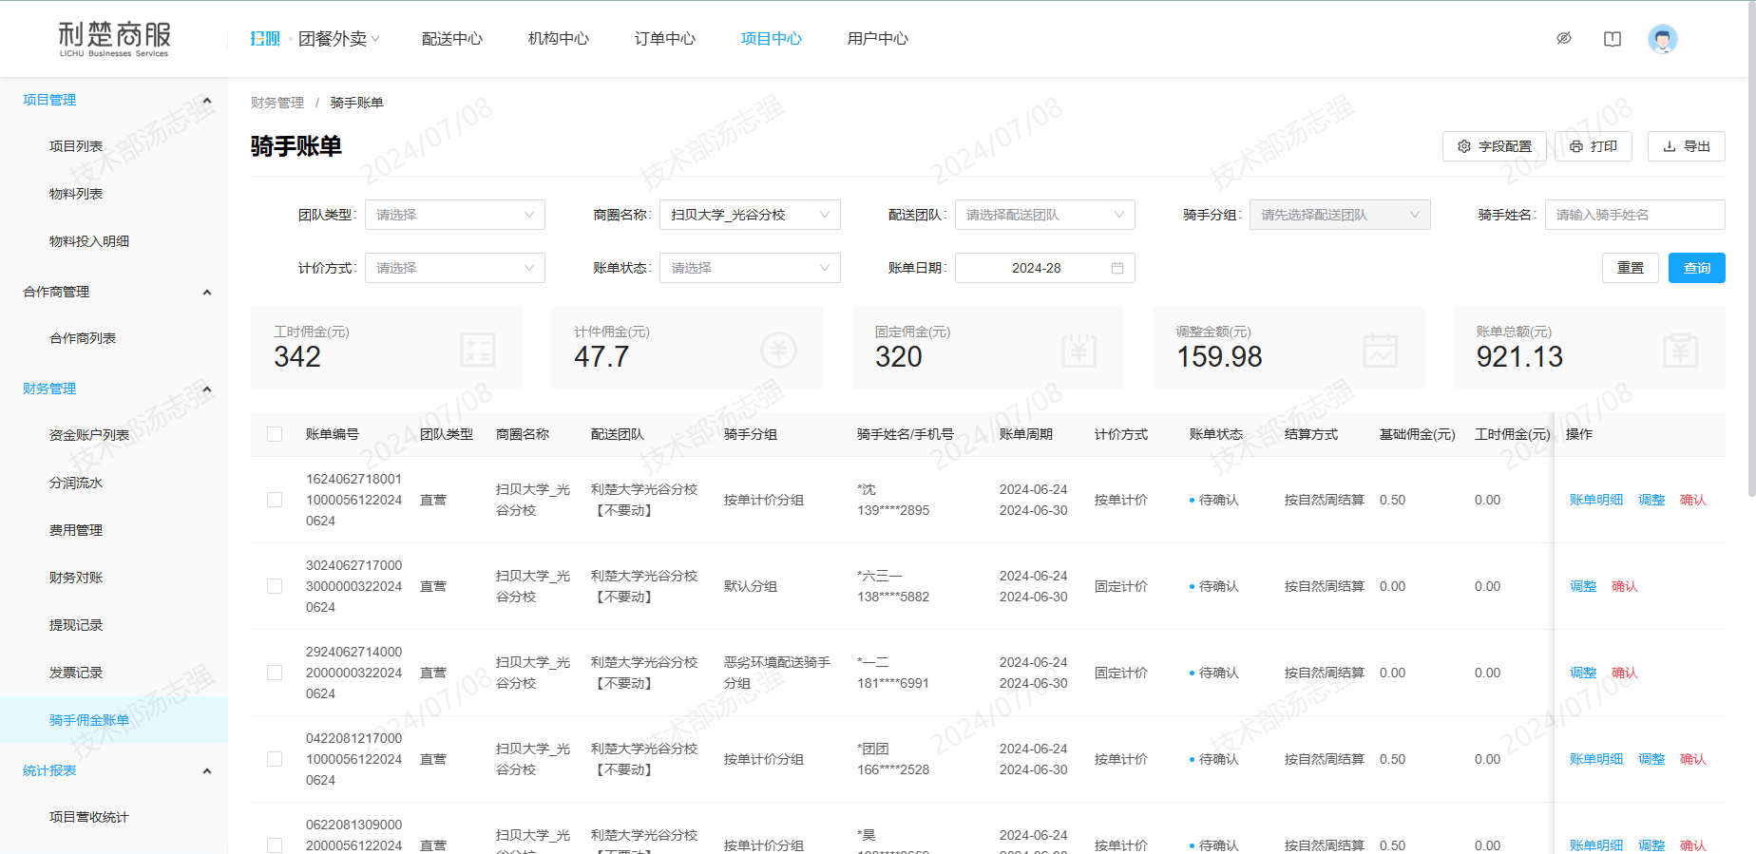Image resolution: width=1756 pixels, height=854 pixels.
Task: Go to 项目中心 top menu
Action: (772, 39)
